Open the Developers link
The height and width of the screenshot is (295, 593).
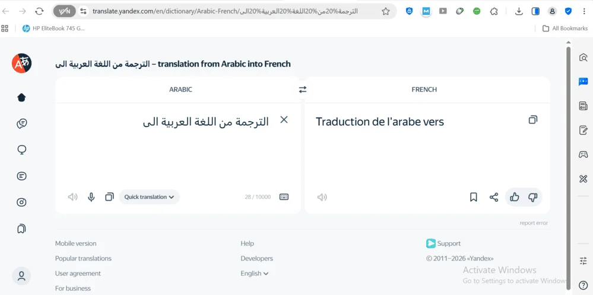point(257,259)
